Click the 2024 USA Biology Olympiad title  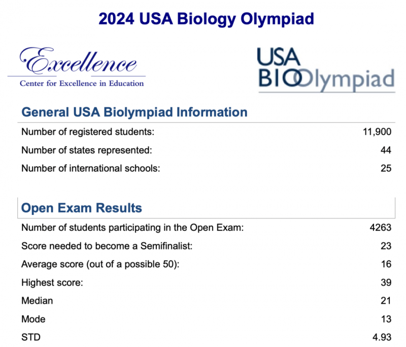[x=206, y=19]
